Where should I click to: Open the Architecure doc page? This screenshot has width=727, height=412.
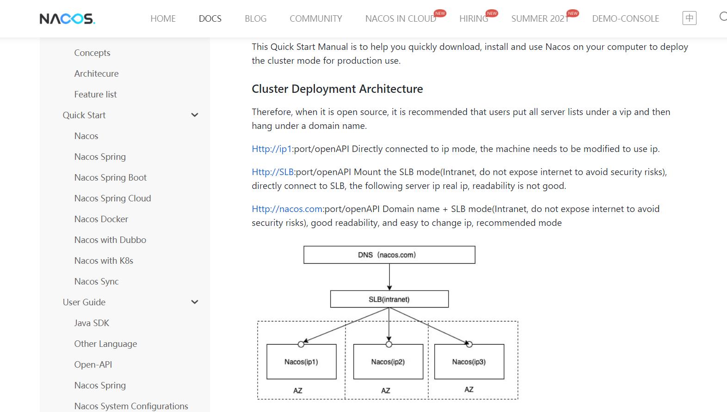96,73
